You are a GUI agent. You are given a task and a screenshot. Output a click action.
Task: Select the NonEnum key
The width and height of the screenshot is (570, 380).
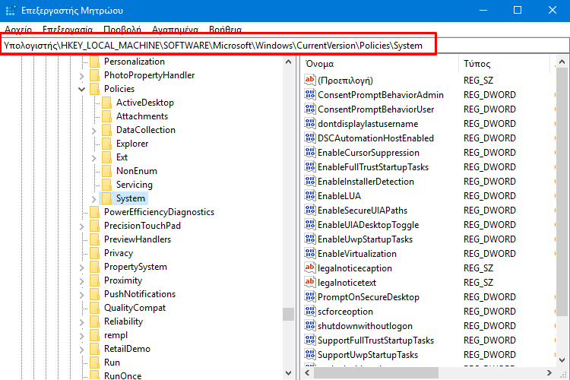click(x=136, y=171)
